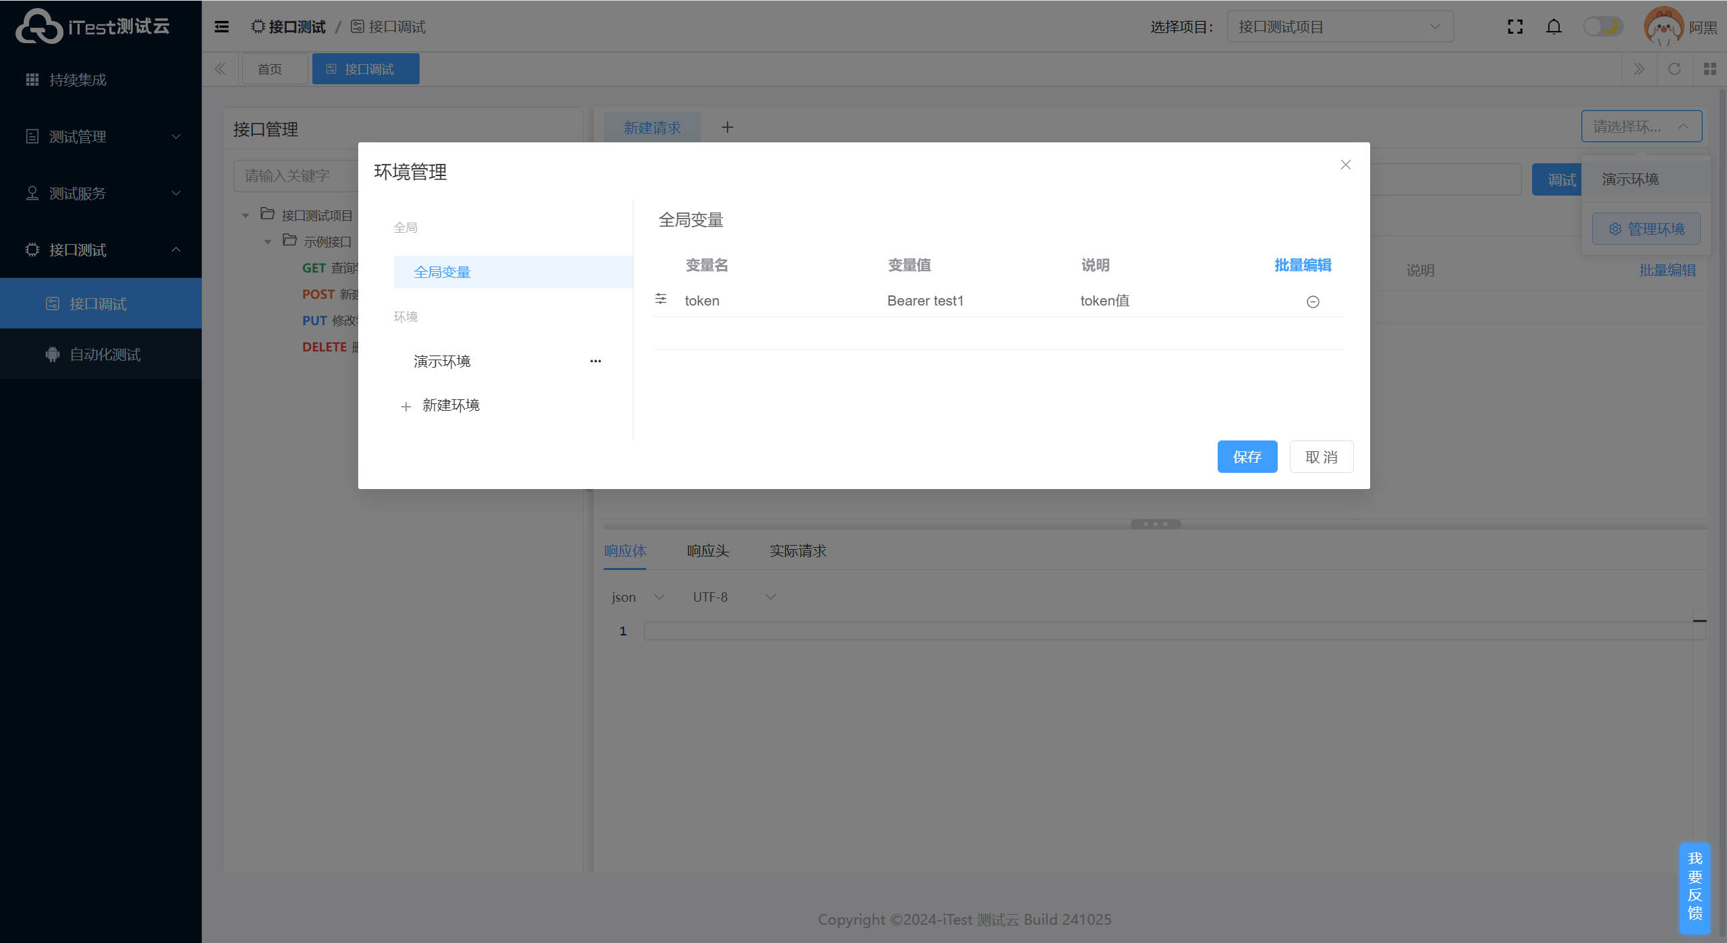This screenshot has height=943, width=1727.
Task: Click the drag handle icon beside token
Action: point(660,299)
